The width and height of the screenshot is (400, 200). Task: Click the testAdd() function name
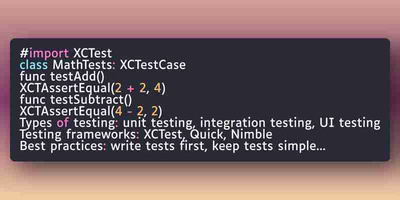(x=77, y=77)
